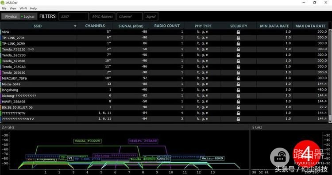Switch to Logical view mode

tap(28, 16)
